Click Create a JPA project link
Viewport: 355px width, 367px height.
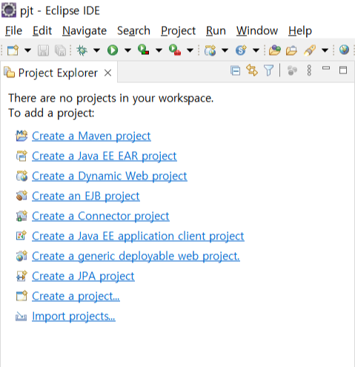coord(83,277)
